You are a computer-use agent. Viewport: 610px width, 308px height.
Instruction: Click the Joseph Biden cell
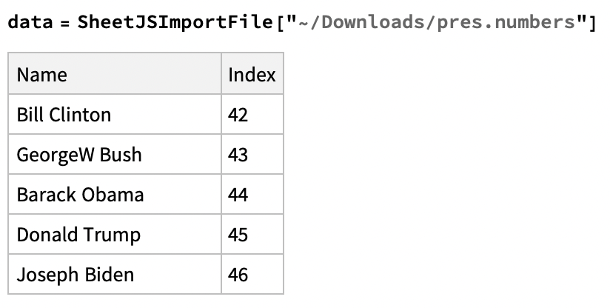[76, 275]
